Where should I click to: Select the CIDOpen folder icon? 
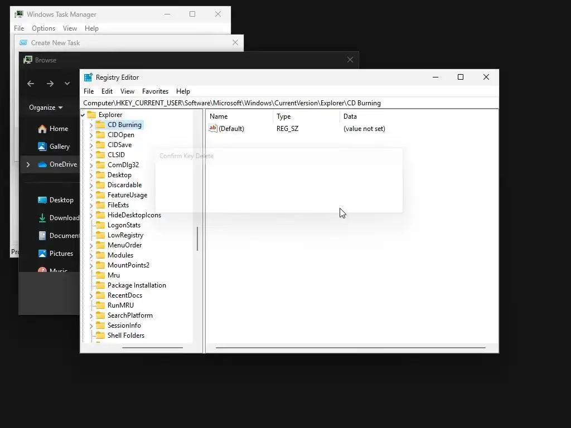tap(100, 135)
